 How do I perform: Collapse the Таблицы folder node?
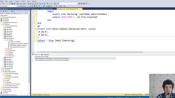click(1, 24)
